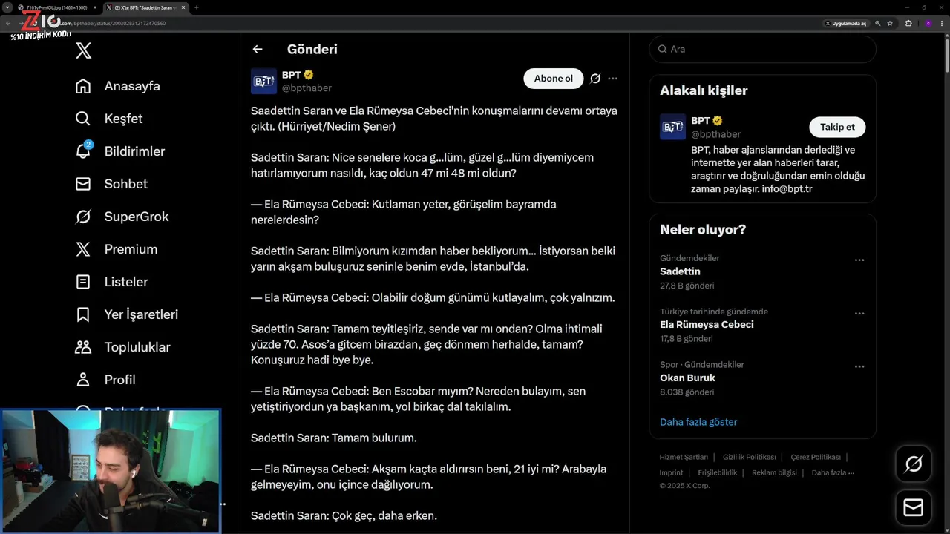Click the X logo in the sidebar
Screen dimensions: 950x534
[84, 50]
